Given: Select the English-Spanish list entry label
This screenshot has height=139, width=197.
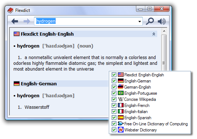Looking at the screenshot, I should (138, 118).
